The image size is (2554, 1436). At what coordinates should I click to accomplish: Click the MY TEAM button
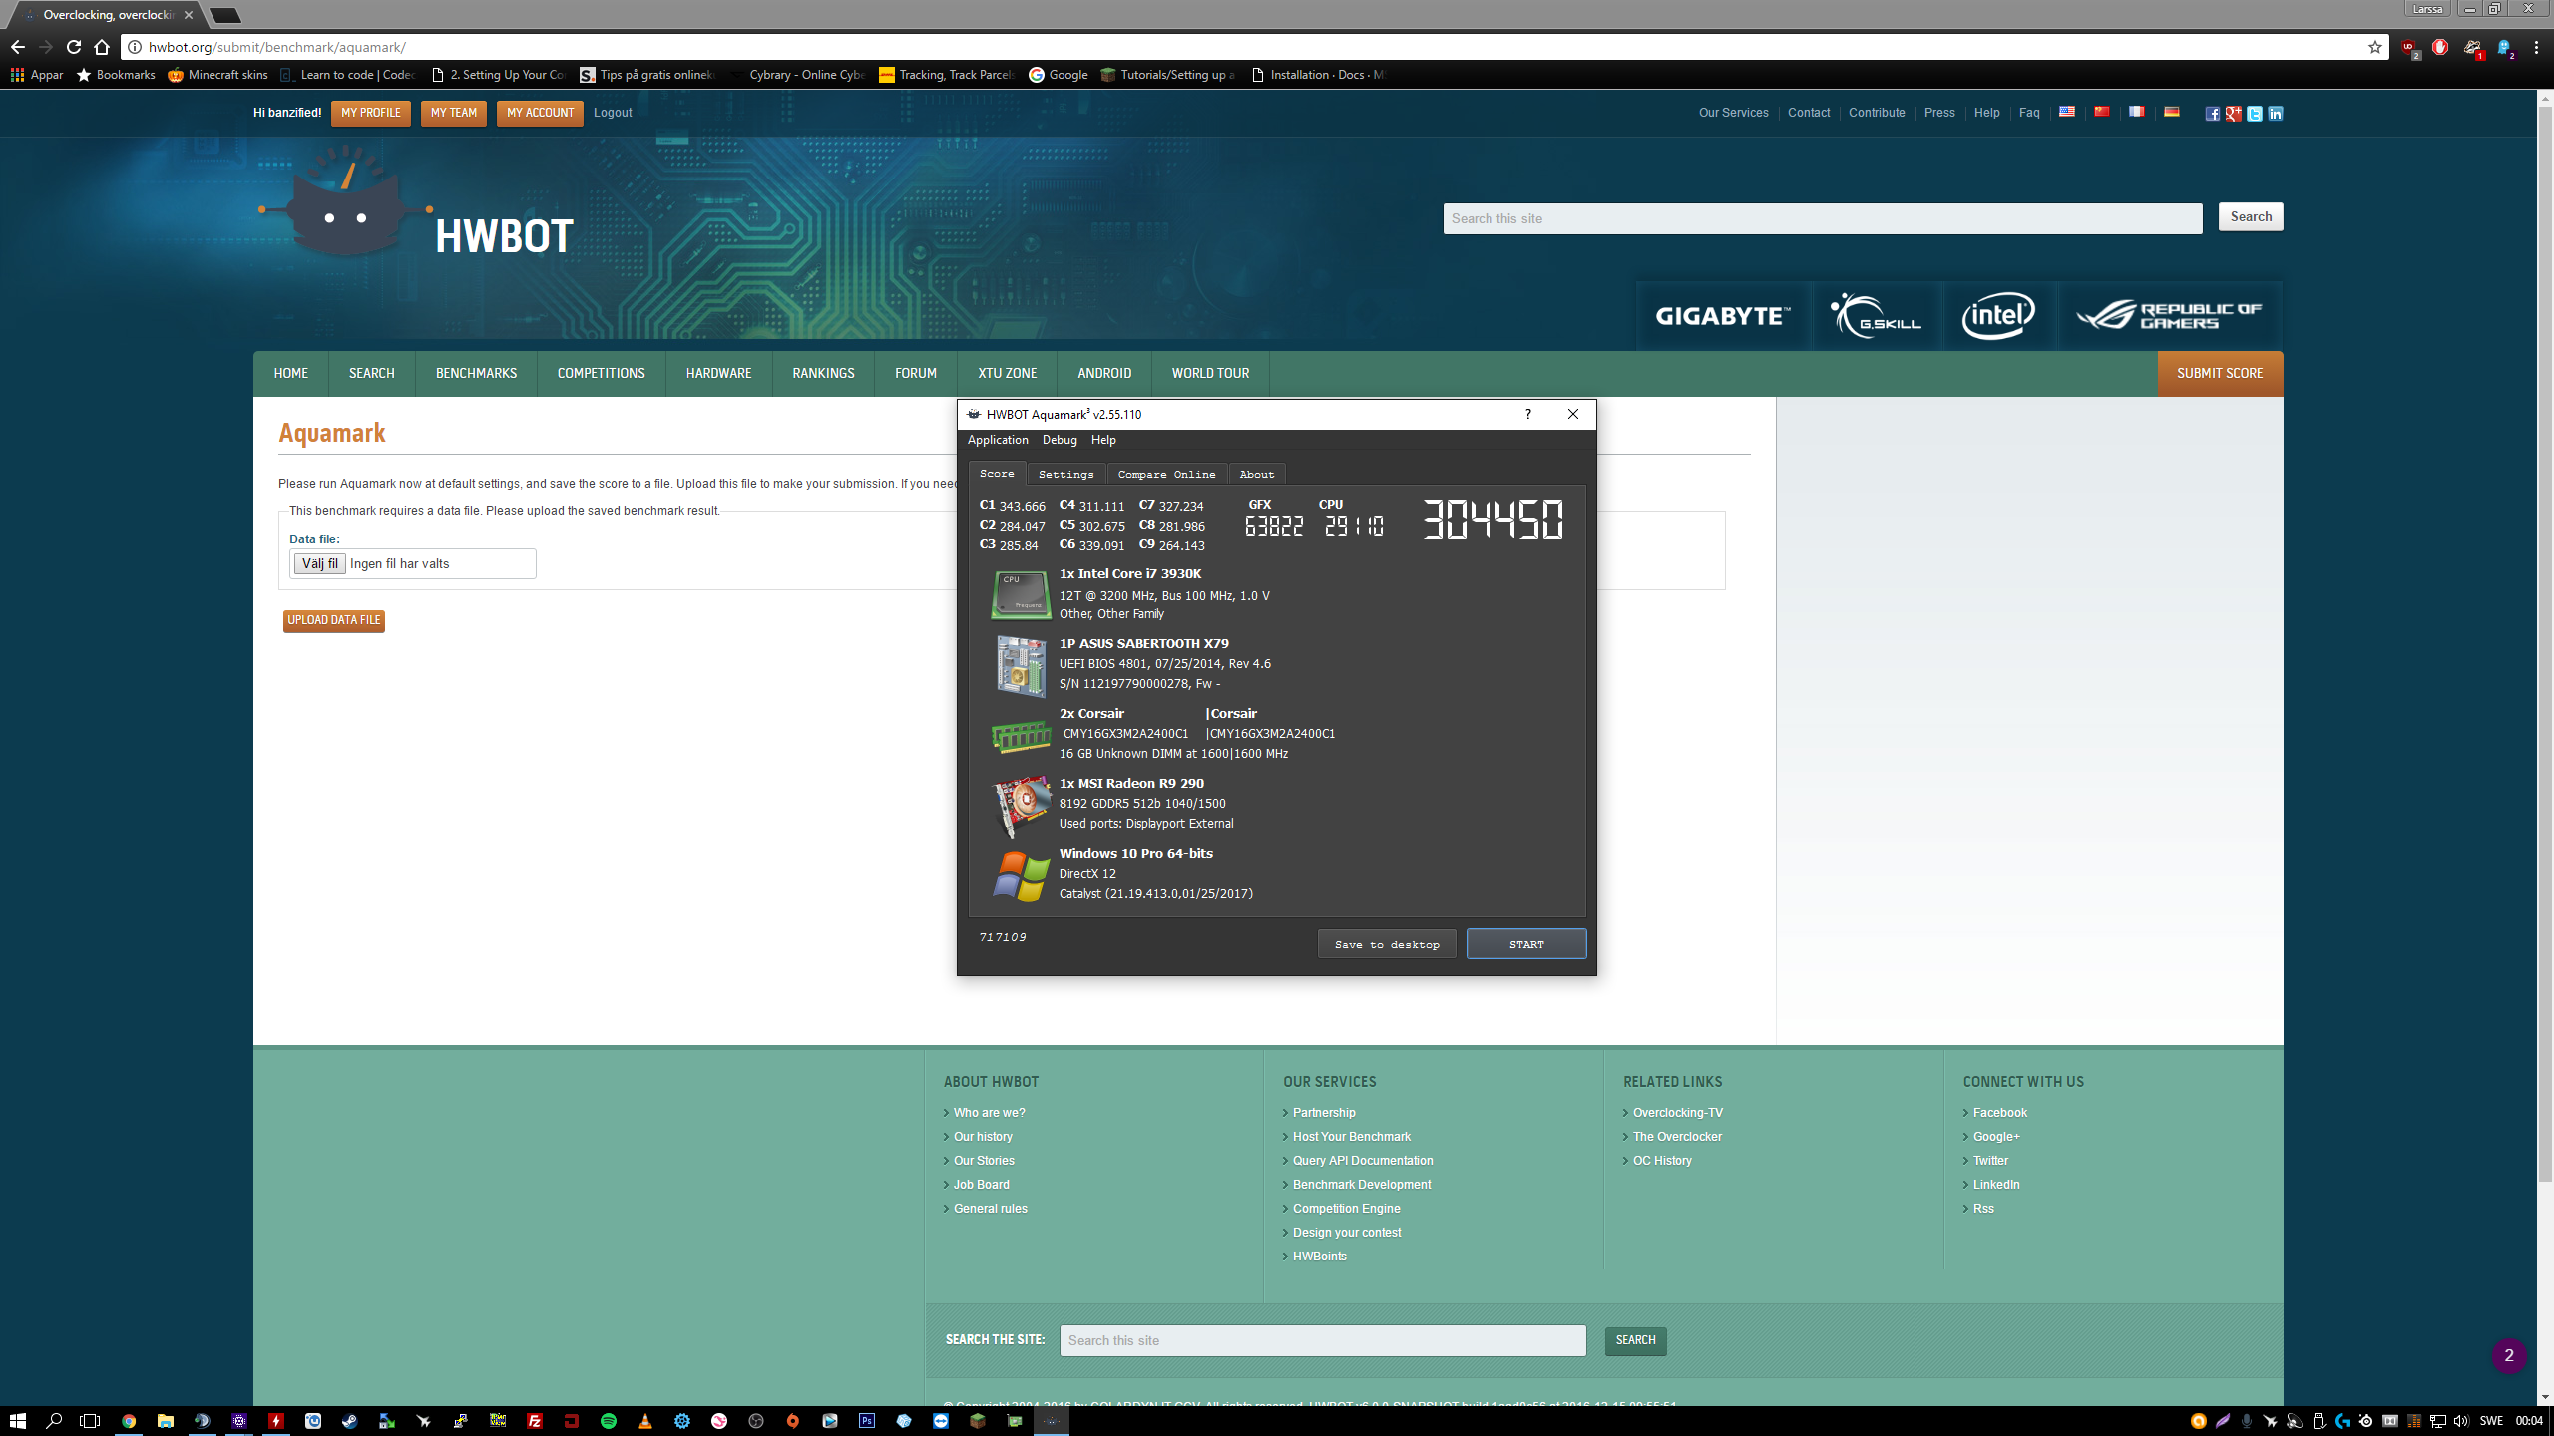[454, 113]
